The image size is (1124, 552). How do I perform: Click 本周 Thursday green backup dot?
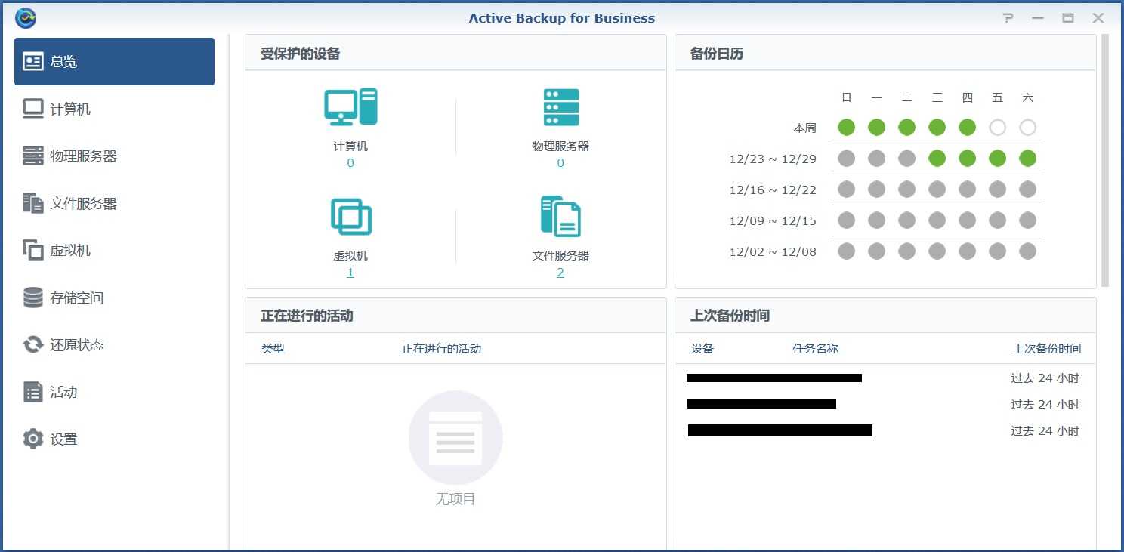pyautogui.click(x=968, y=128)
